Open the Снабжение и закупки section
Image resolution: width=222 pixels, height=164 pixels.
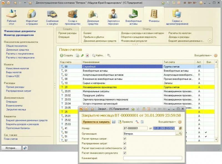52,17
